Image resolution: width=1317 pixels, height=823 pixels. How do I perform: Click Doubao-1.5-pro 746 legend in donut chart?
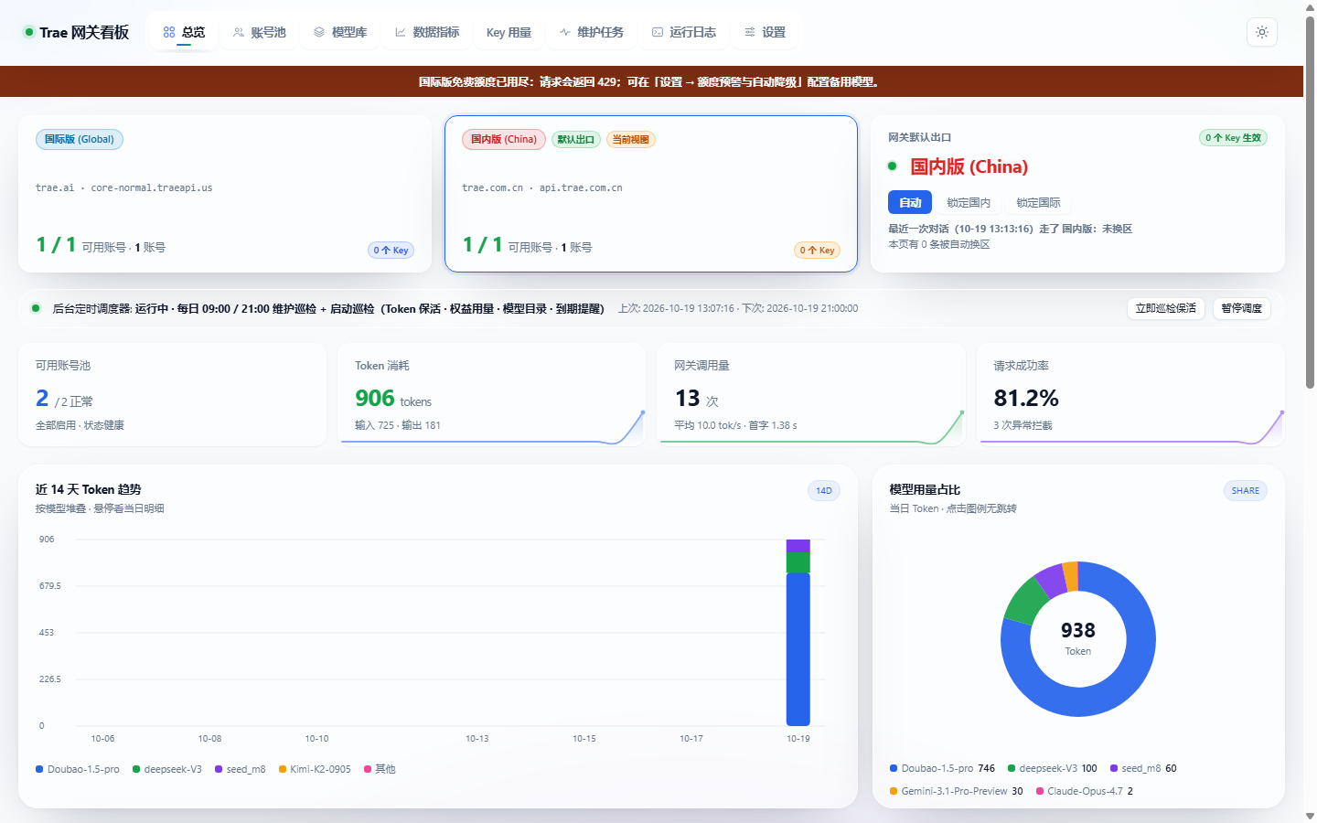click(942, 768)
